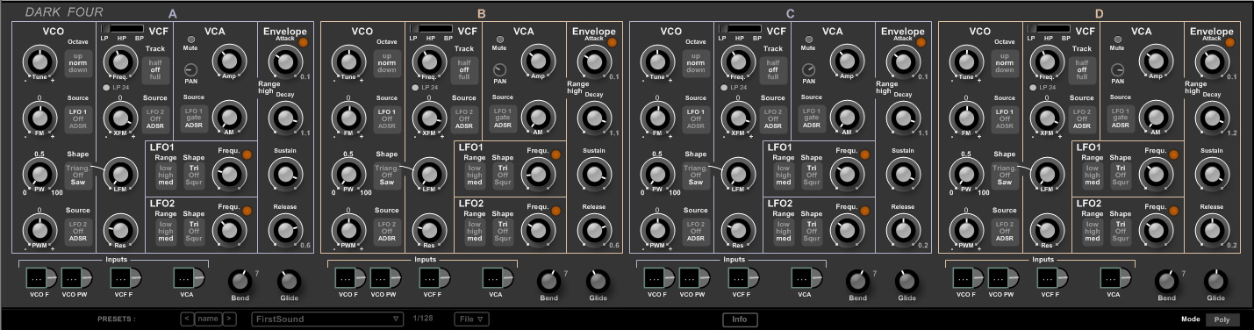Click the preset name button
The height and width of the screenshot is (330, 1254).
208,319
